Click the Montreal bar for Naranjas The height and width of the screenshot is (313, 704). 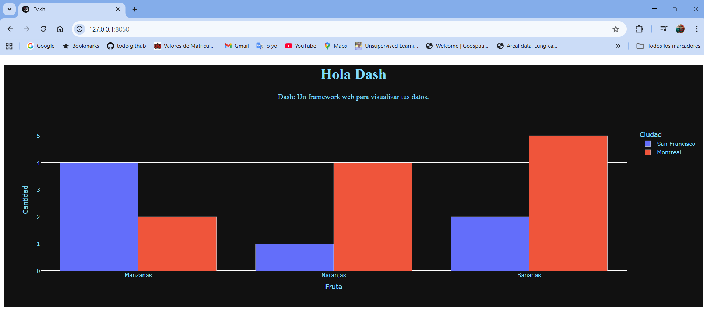(373, 217)
